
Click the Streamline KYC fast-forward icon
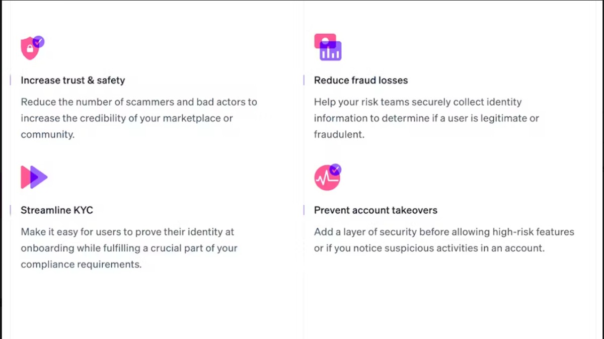pyautogui.click(x=34, y=177)
